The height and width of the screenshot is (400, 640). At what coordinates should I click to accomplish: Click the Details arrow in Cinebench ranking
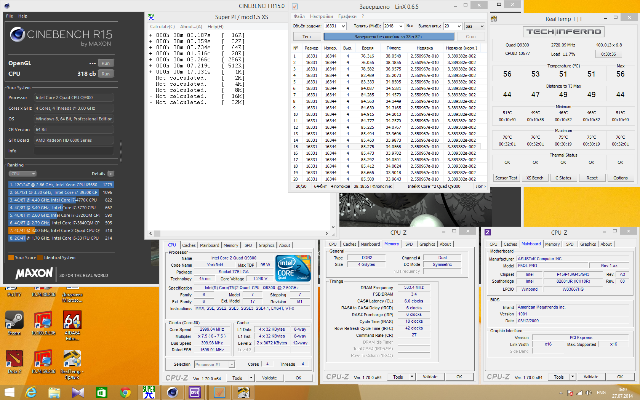[111, 174]
